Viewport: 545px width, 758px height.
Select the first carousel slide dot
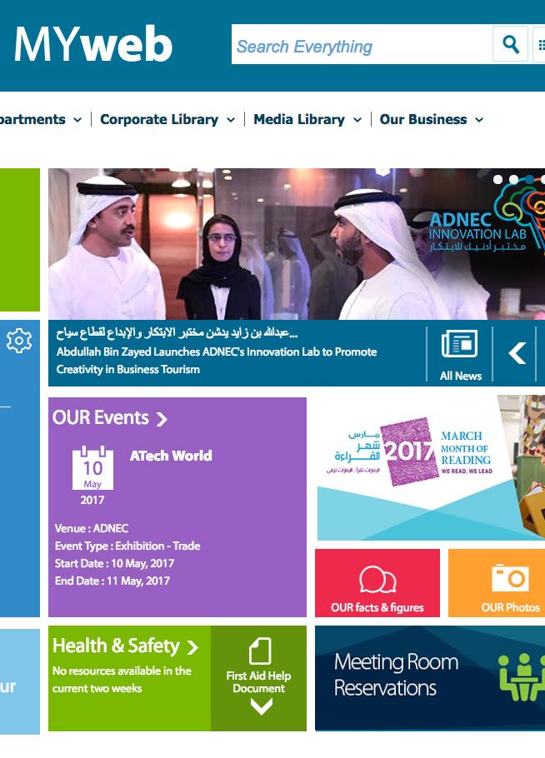click(x=497, y=179)
